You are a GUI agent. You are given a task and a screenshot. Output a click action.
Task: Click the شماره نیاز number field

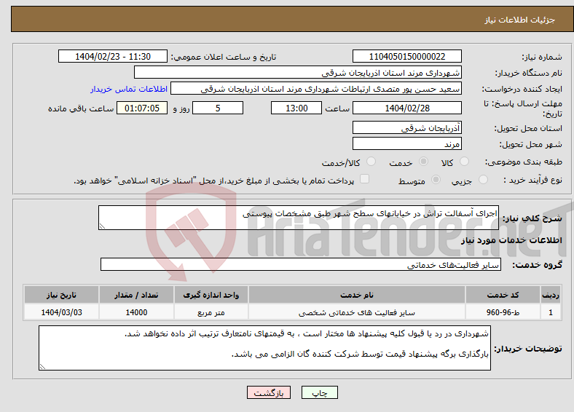click(x=407, y=56)
